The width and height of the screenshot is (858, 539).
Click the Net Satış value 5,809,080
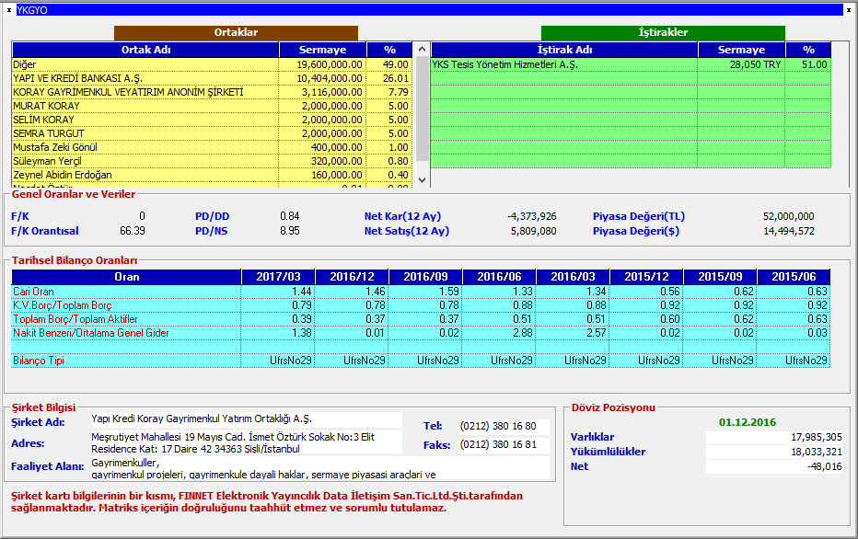(x=534, y=231)
